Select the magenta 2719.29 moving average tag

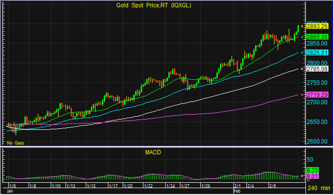pyautogui.click(x=316, y=95)
